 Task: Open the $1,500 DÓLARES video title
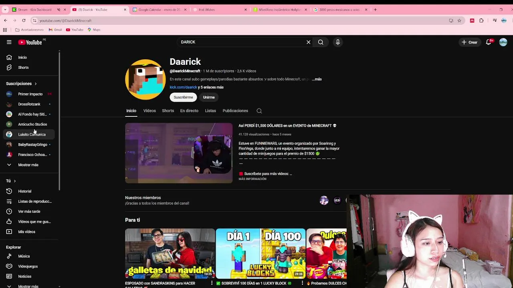coord(287,126)
